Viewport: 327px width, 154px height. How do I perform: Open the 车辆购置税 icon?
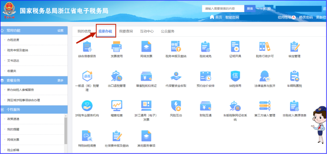point(294,76)
